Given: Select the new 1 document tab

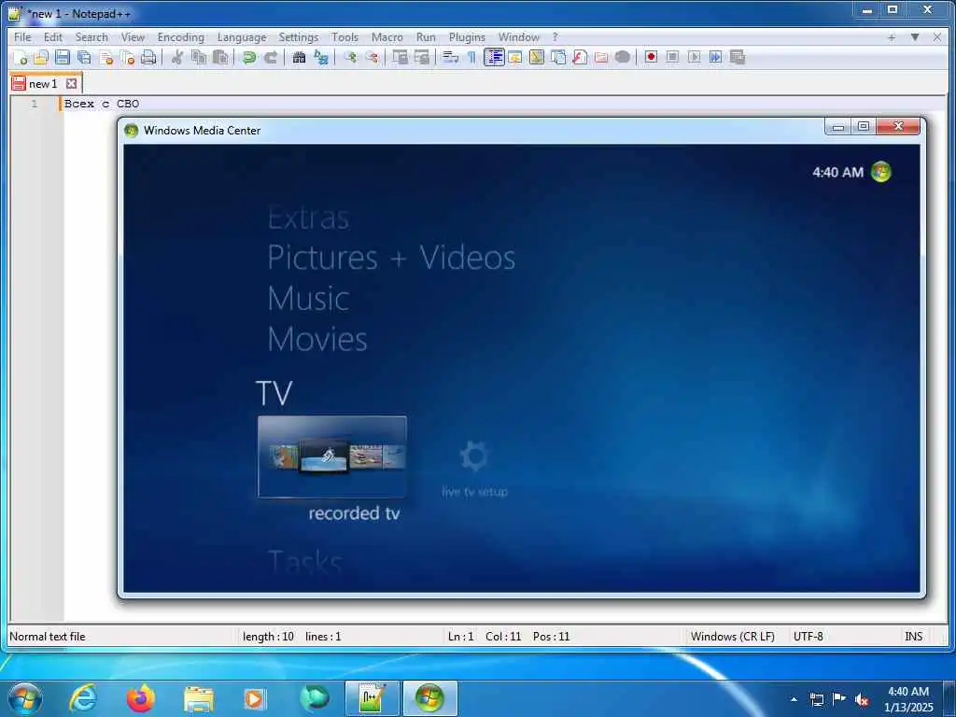Looking at the screenshot, I should click(x=43, y=83).
